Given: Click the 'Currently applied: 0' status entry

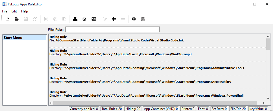Looking at the screenshot, I should click(84, 109).
